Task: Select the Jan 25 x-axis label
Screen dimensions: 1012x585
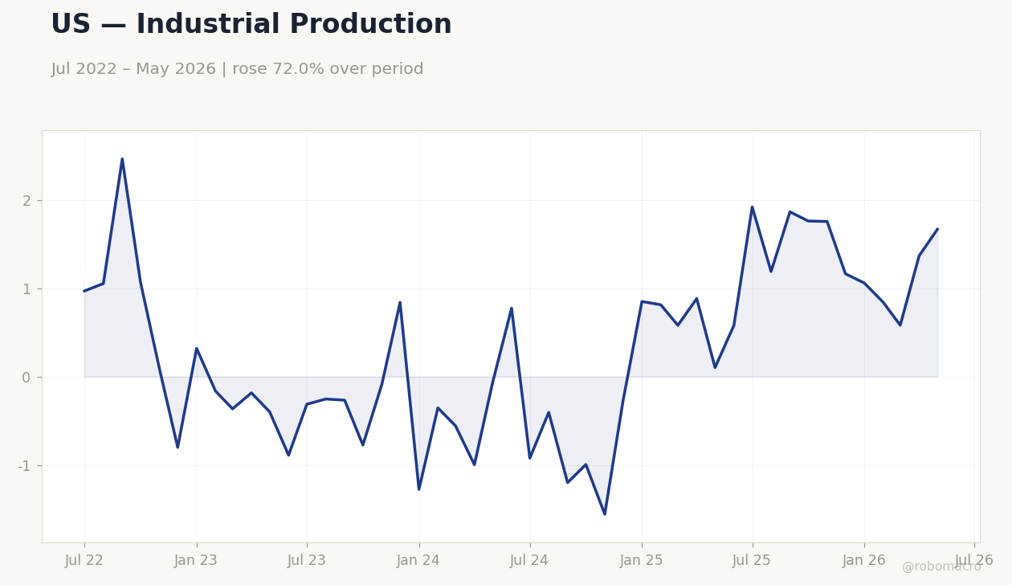Action: [x=642, y=561]
